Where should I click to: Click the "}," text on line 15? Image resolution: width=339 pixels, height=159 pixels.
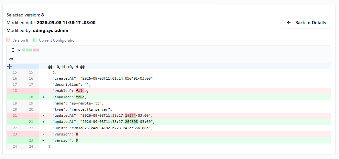[54, 72]
